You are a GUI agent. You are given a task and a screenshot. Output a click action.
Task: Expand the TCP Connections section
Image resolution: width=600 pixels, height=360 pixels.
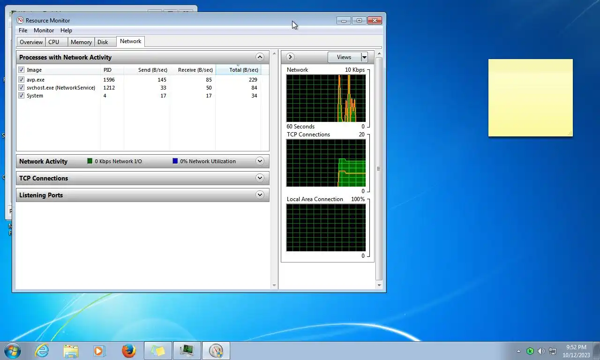click(260, 178)
